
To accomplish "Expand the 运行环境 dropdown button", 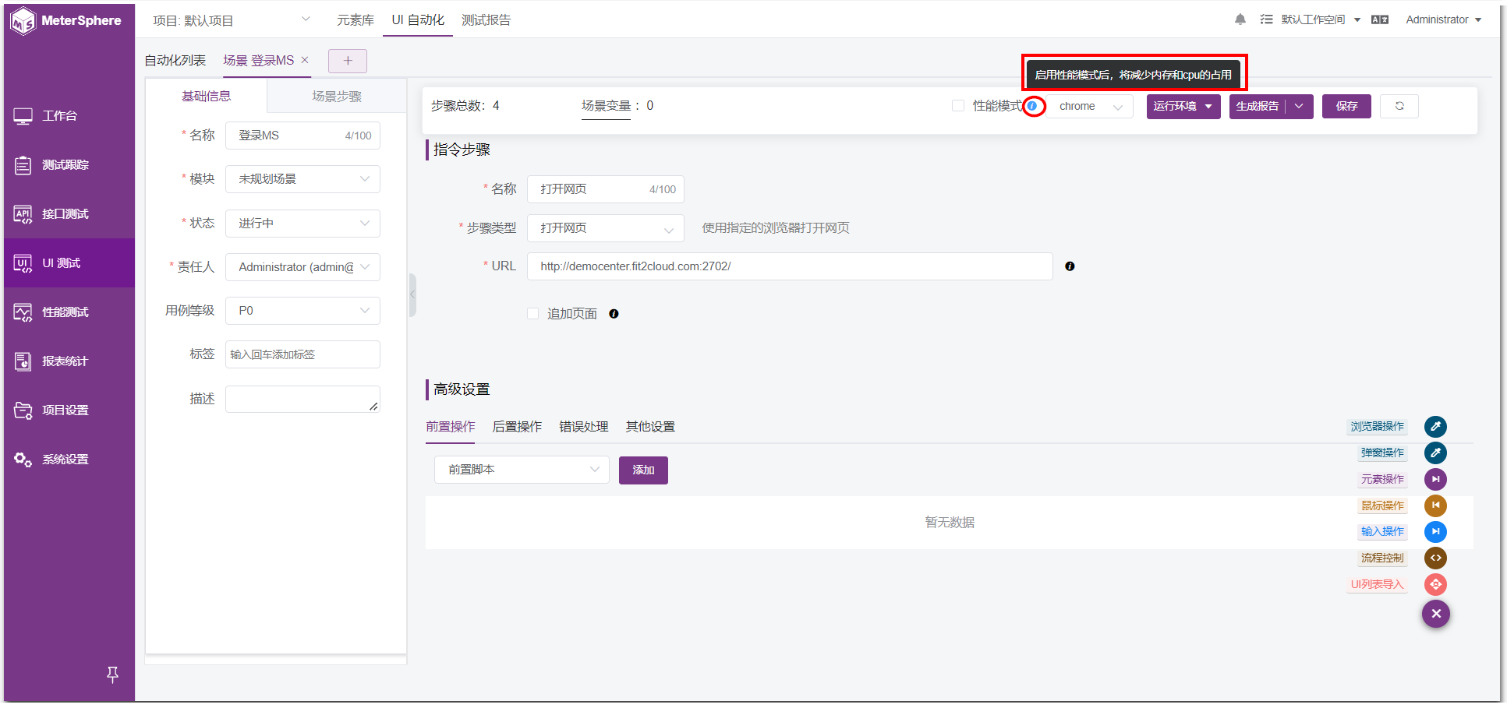I will [x=1183, y=107].
